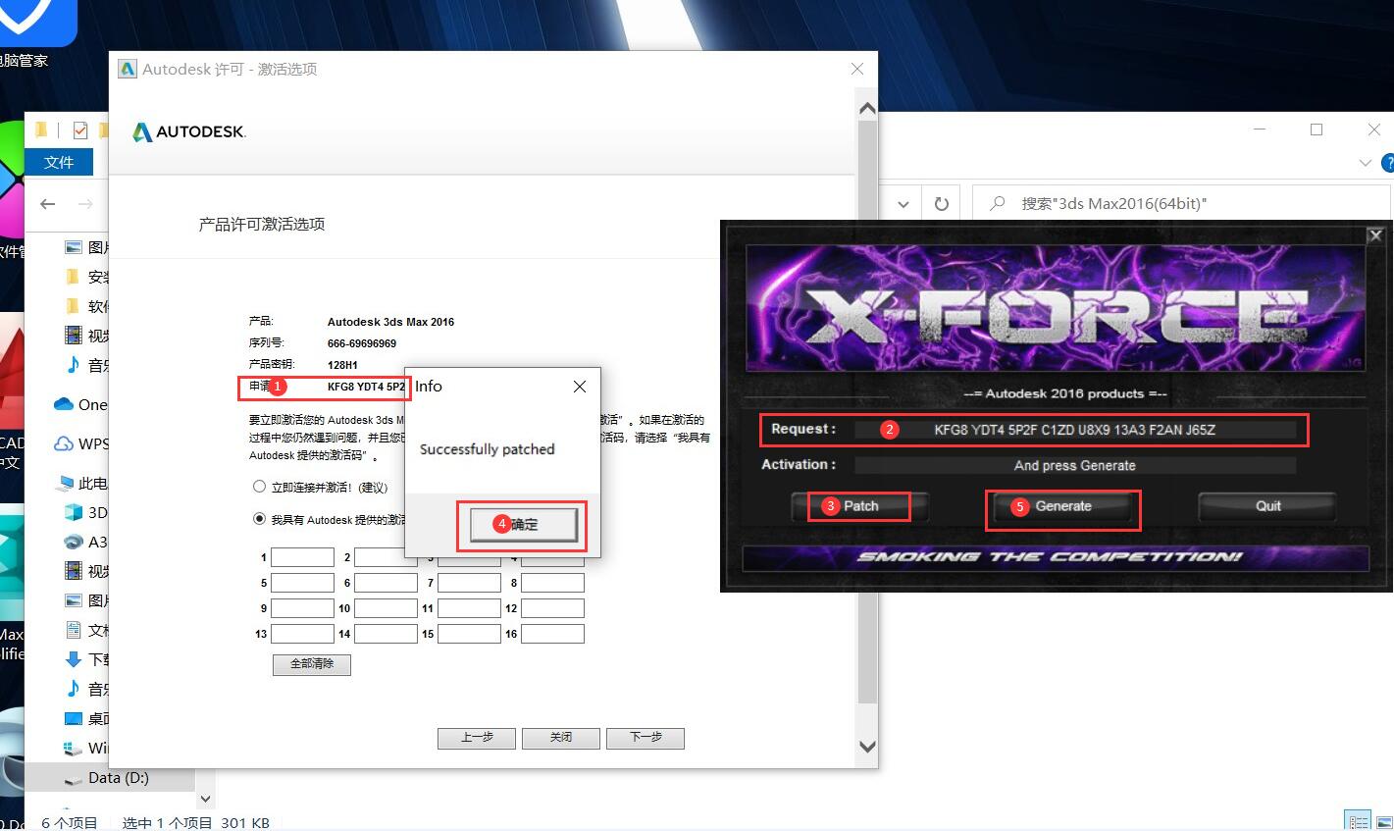The width and height of the screenshot is (1394, 831).
Task: Open the blue help icon in Explorer
Action: tap(1387, 163)
